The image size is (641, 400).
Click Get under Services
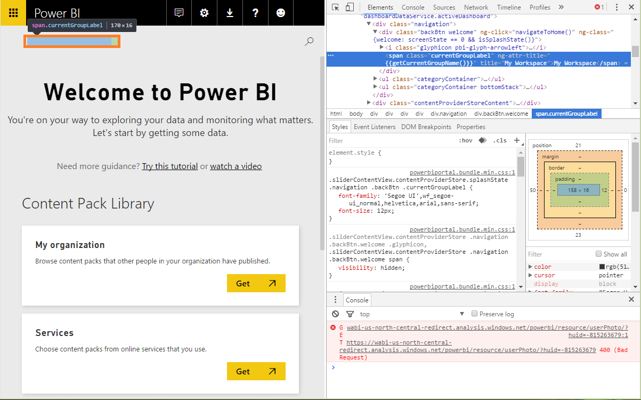click(256, 371)
